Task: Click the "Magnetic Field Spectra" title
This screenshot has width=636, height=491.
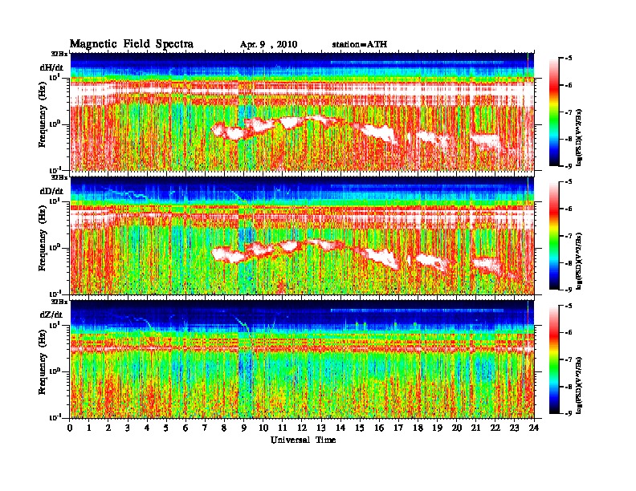Action: pyautogui.click(x=132, y=44)
